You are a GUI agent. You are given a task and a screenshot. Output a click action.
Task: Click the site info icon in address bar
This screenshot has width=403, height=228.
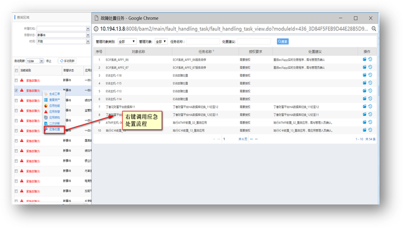pos(96,29)
